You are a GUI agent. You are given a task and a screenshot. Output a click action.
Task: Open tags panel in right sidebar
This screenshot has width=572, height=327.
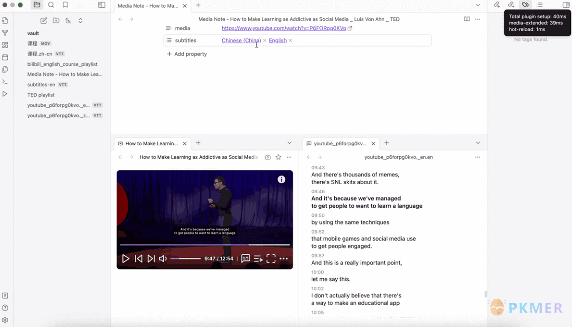pos(525,5)
